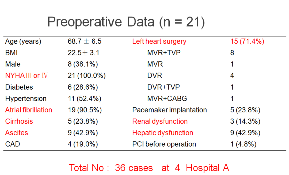289x175 pixels.
Task: Select the MVR+CABG sub-item
Action: coord(167,98)
